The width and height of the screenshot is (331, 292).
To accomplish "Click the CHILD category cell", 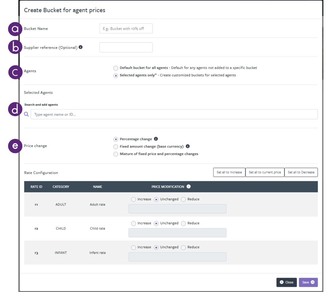I will coord(61,228).
